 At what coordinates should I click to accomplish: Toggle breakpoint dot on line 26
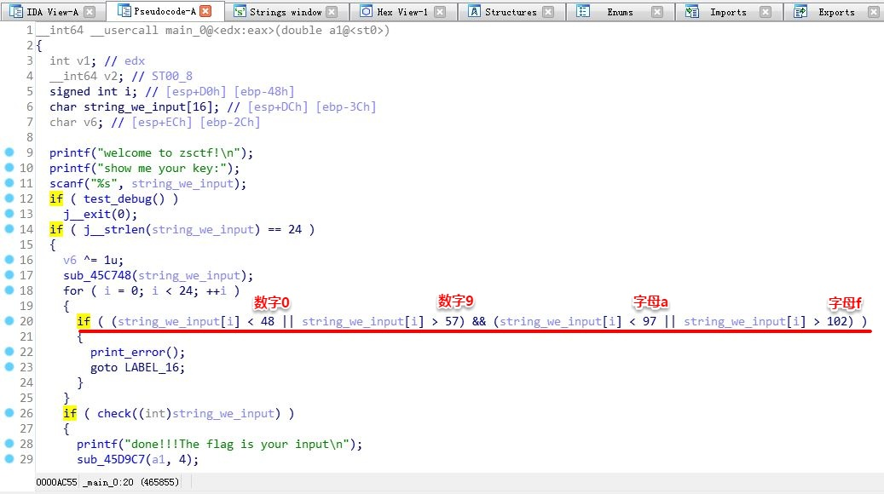coord(9,413)
